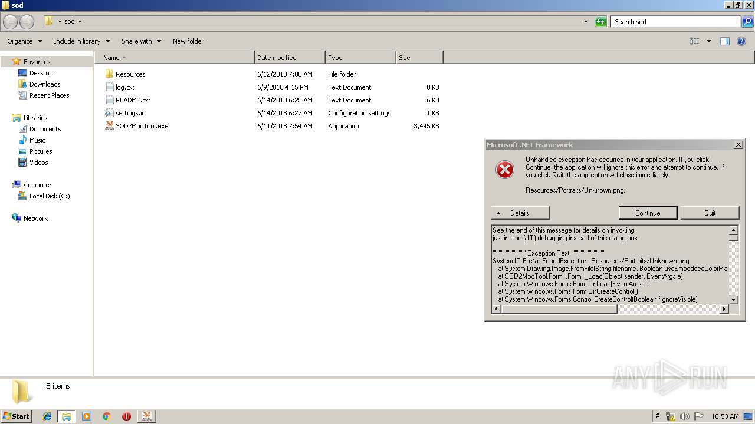Select Local Disk (C:)
The width and height of the screenshot is (755, 424).
click(50, 196)
